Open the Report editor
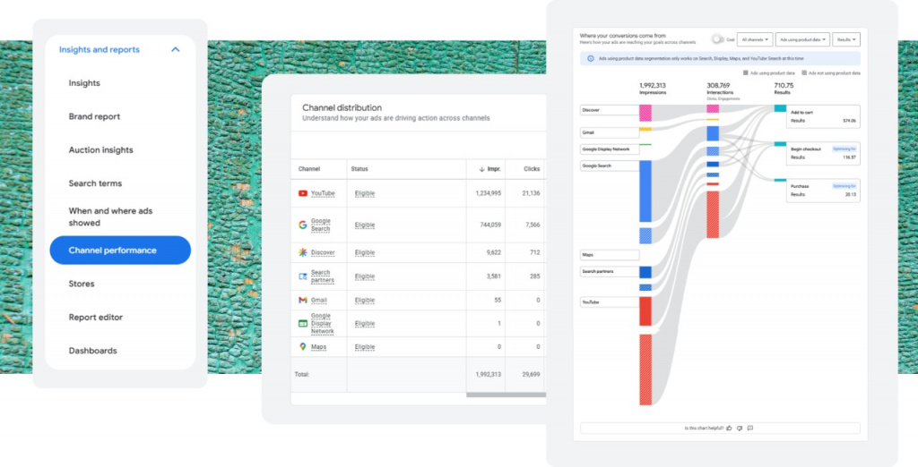918x467 pixels. point(95,318)
